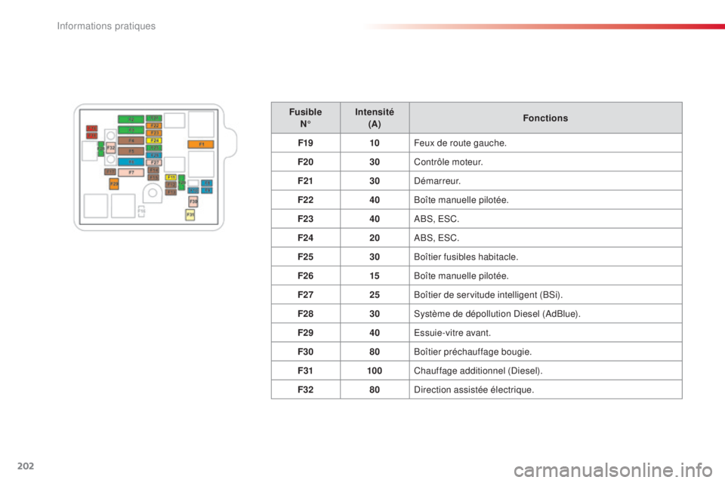Click the yellow F24 fuse in the diagram
Viewport: 725px width, 483px height.
[154, 140]
